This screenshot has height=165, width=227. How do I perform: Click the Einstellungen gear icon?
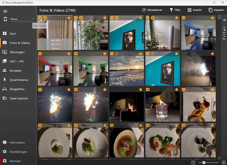[5, 152]
